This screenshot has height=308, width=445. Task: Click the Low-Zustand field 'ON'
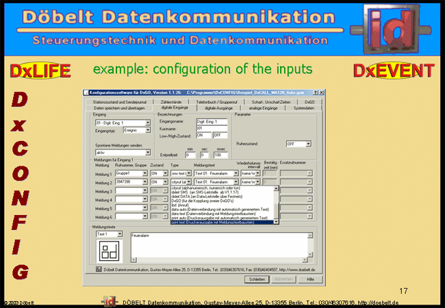(204, 136)
